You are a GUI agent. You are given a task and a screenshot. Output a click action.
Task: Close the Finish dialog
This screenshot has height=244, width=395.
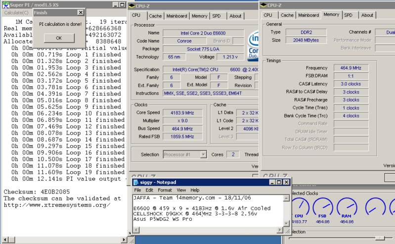click(81, 12)
